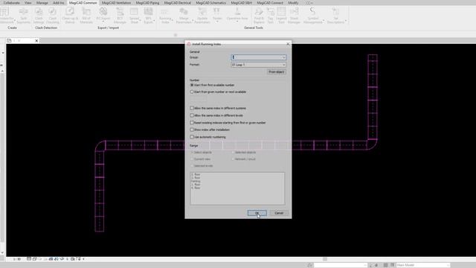Expand the Set Descriptions dropdown arrow

click(346, 21)
